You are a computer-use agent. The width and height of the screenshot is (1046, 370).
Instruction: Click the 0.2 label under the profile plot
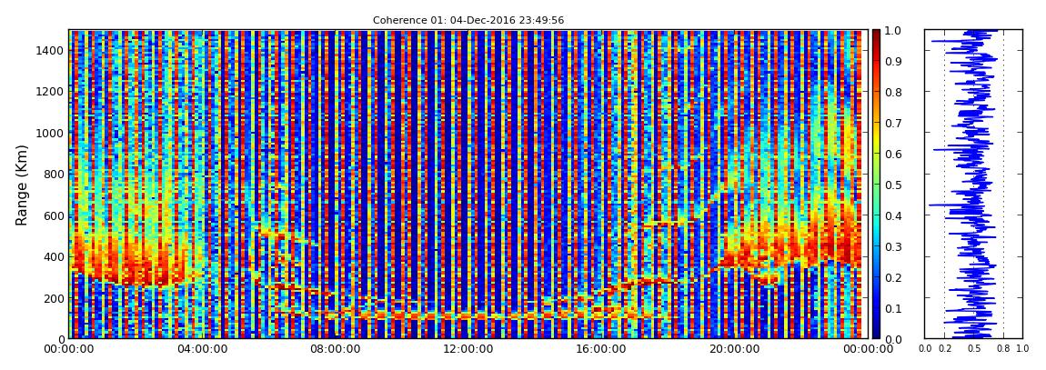coord(945,349)
